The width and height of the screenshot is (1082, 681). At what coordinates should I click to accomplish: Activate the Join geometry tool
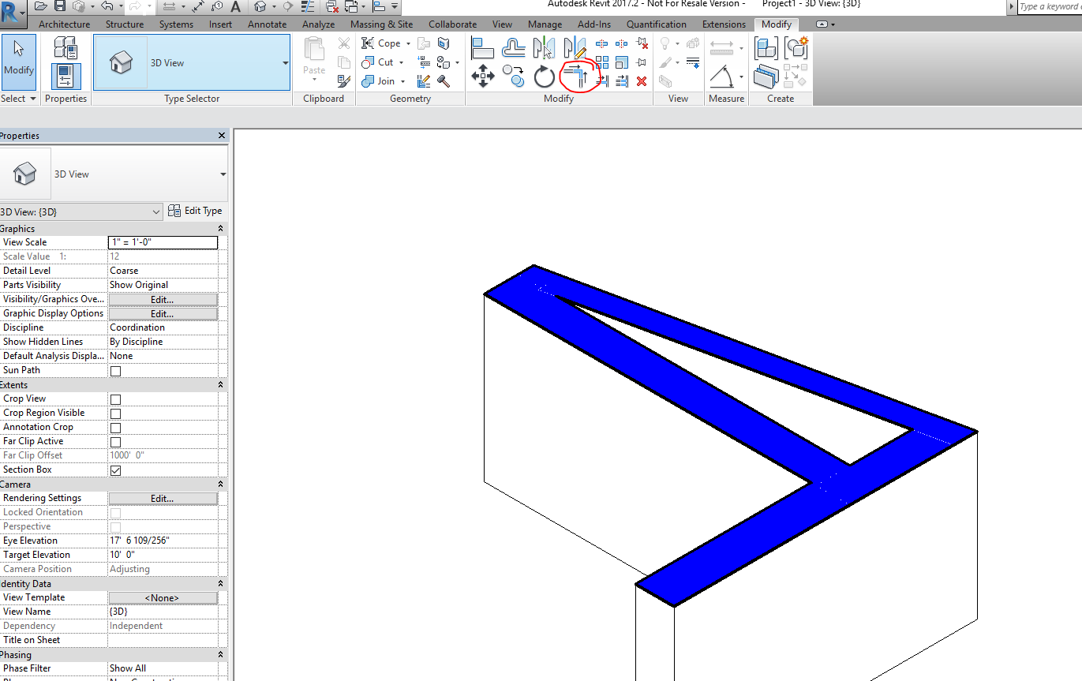(x=384, y=80)
